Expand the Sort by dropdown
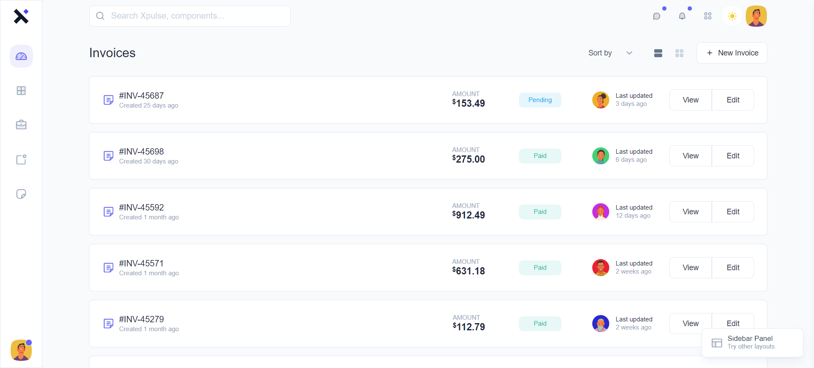The height and width of the screenshot is (368, 814). pos(610,53)
